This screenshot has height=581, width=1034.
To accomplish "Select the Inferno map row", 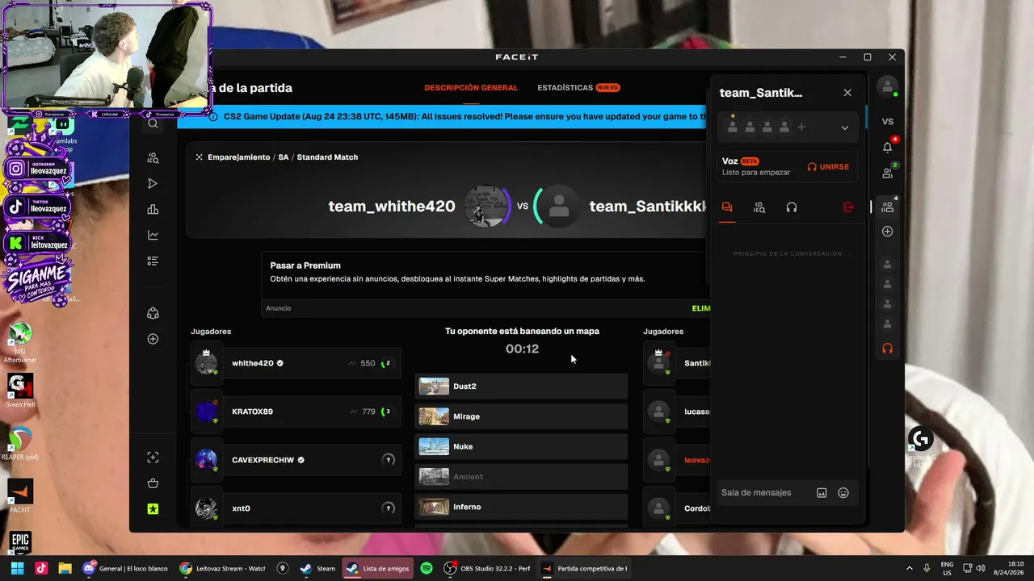I will tap(521, 507).
